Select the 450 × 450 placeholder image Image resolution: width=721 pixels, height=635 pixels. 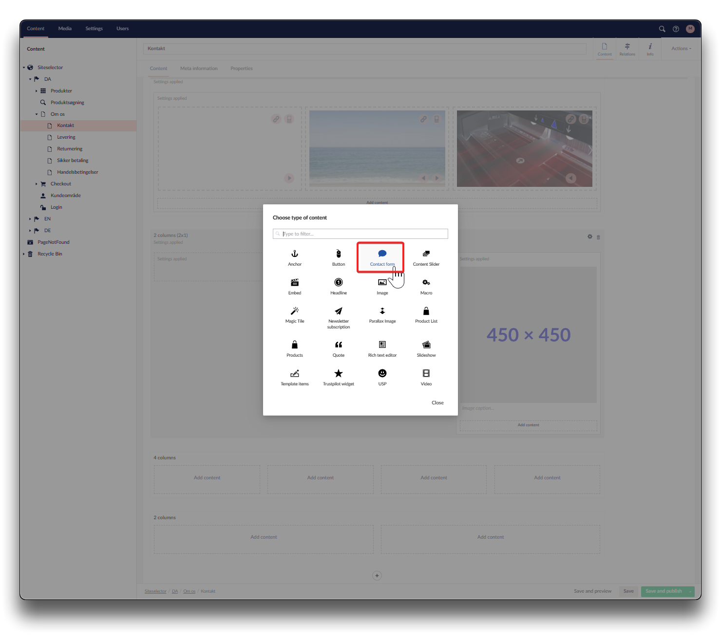pos(529,335)
